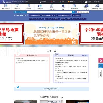Screen dimensions: 103x103
Task: Open the 健康・福祉 menu
Action: point(74,7)
